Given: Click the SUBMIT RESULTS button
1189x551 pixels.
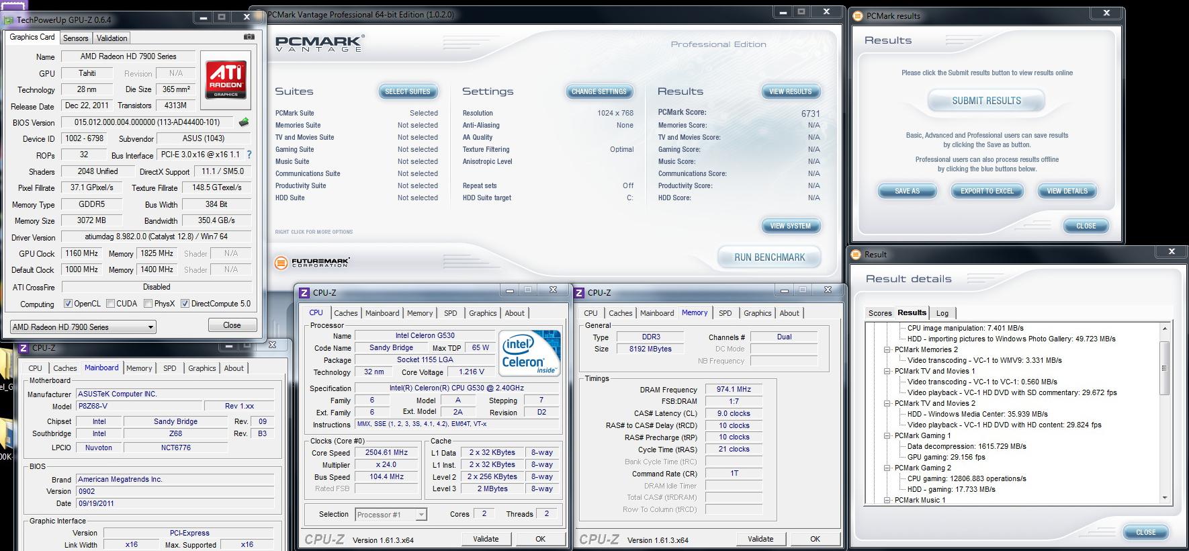Looking at the screenshot, I should pos(986,101).
